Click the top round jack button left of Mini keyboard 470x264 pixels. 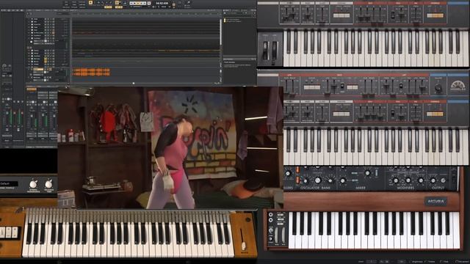point(271,215)
